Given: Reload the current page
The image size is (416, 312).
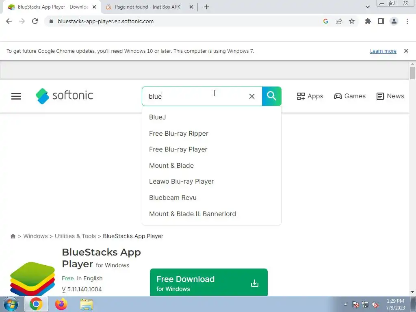Looking at the screenshot, I should pos(35,21).
